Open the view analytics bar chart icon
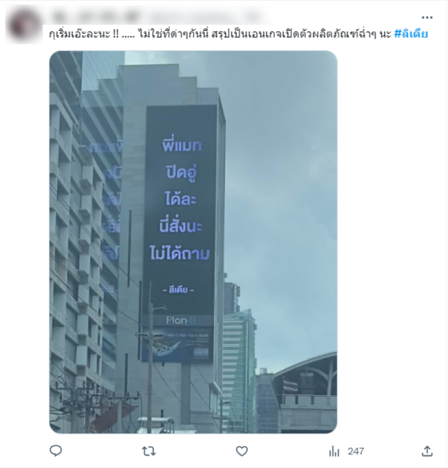The width and height of the screenshot is (448, 468). [x=334, y=451]
